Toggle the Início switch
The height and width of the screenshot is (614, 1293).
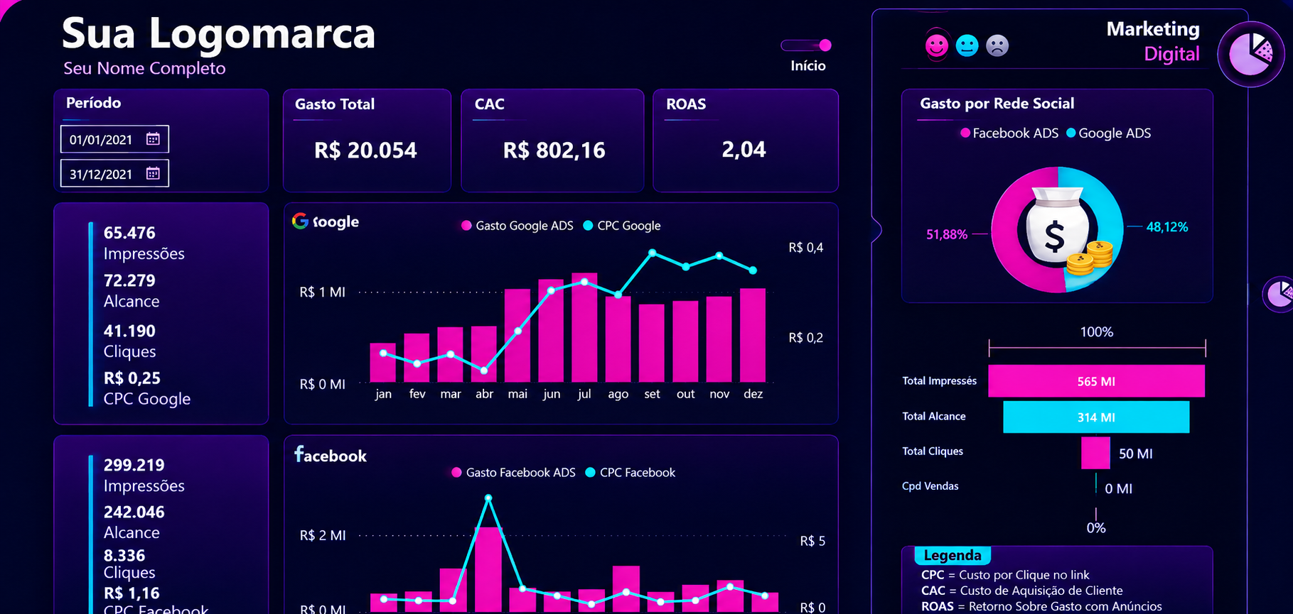pos(806,45)
